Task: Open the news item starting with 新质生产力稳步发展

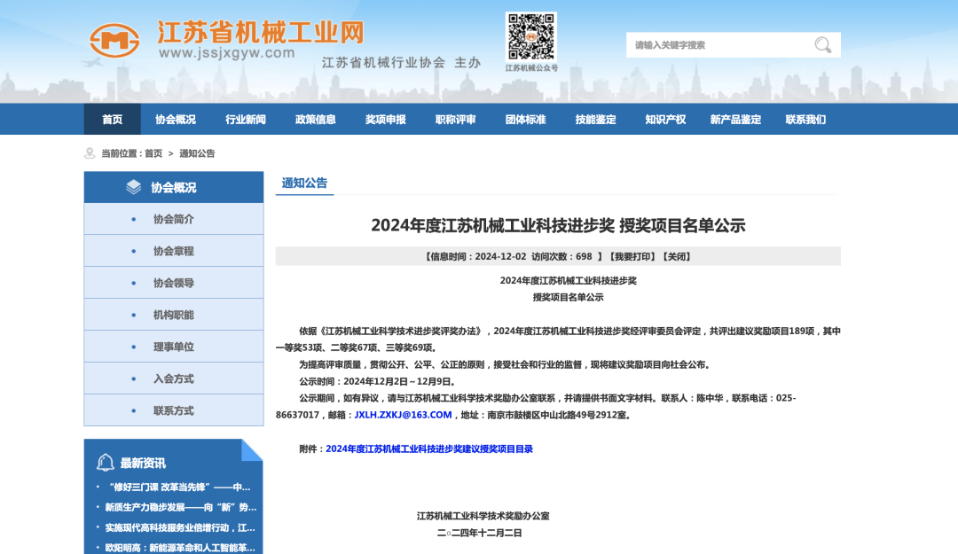Action: [x=180, y=508]
